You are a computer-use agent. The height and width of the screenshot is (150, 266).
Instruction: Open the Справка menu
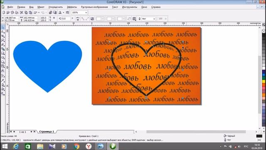click(156, 7)
